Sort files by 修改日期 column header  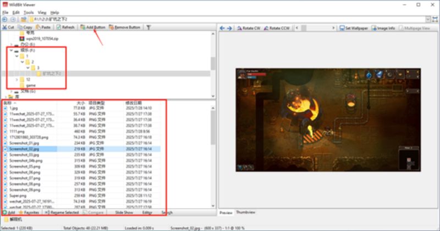tap(134, 103)
